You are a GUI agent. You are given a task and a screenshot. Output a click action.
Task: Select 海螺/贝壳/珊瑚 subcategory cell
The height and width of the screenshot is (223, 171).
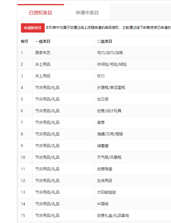pos(110,134)
